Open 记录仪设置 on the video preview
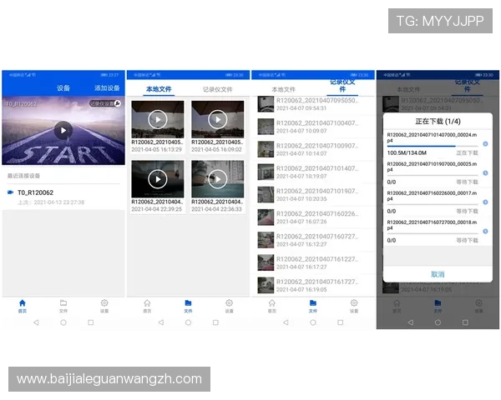Image resolution: width=501 pixels, height=400 pixels. [x=105, y=104]
